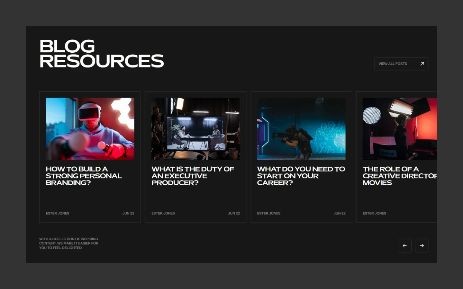463x289 pixels.
Task: Go to previous blog posts with left arrow
Action: pyautogui.click(x=404, y=246)
